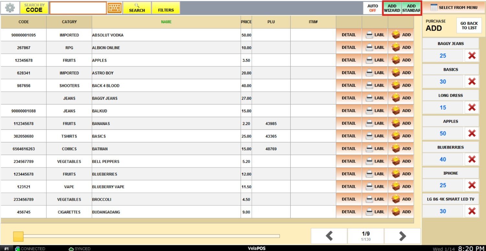
Task: Sort by the Price column header
Action: pos(246,22)
